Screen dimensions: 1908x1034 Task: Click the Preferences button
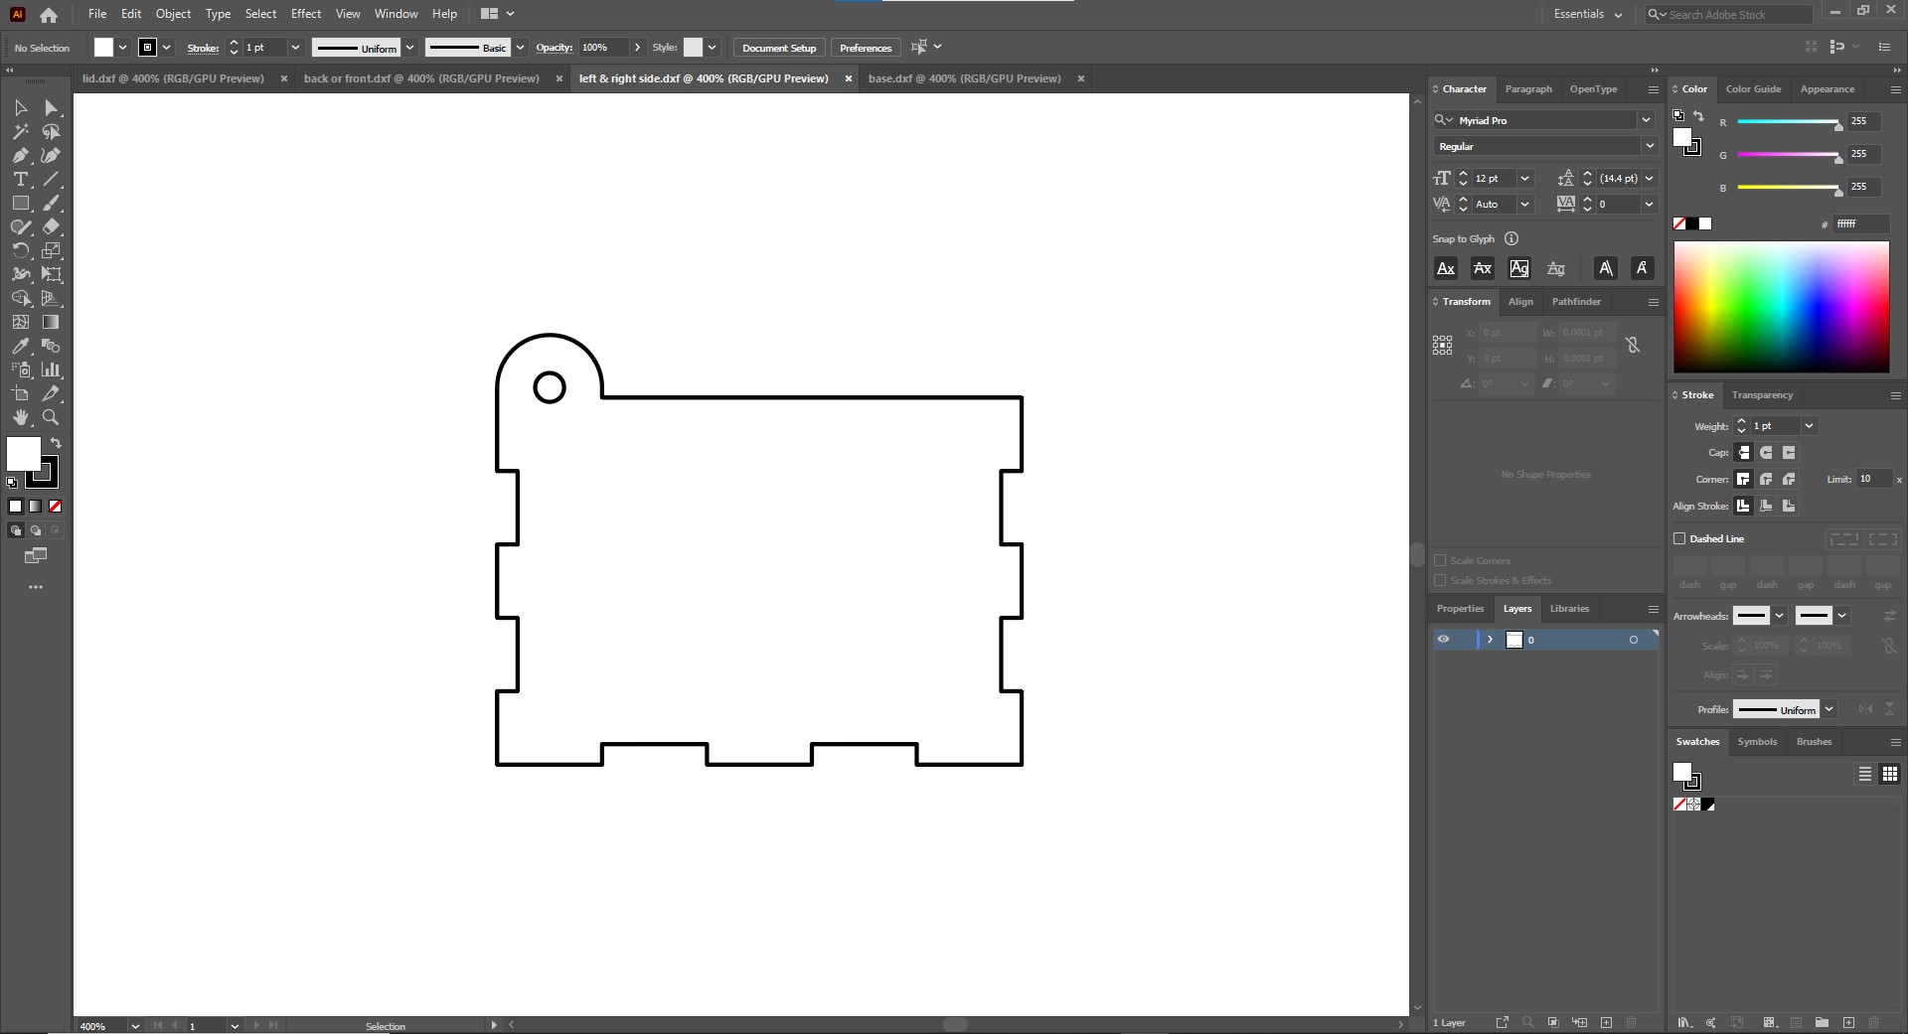tap(866, 48)
